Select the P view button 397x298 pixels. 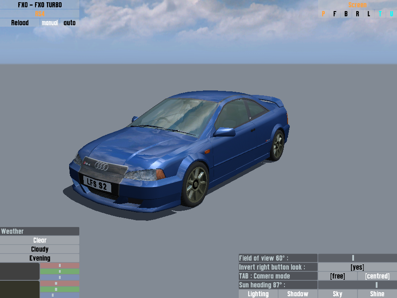(x=323, y=14)
